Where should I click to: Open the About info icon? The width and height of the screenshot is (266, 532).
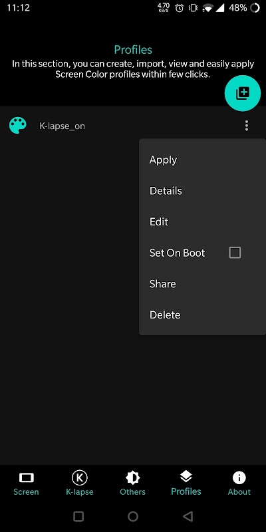click(239, 477)
